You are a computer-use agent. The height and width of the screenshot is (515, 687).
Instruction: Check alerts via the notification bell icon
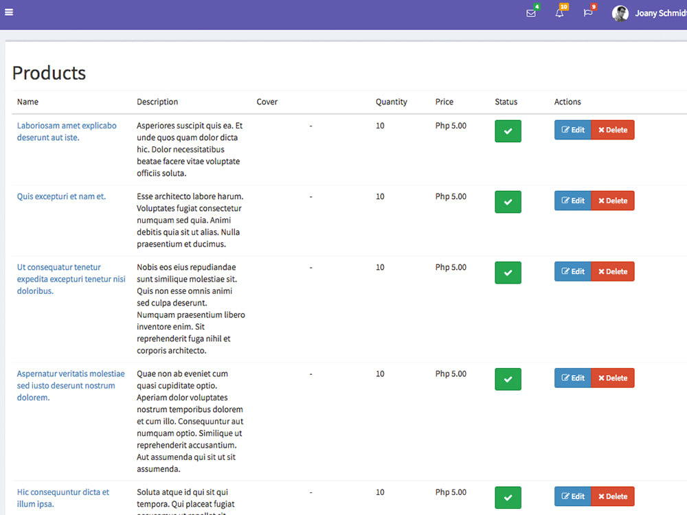tap(559, 13)
